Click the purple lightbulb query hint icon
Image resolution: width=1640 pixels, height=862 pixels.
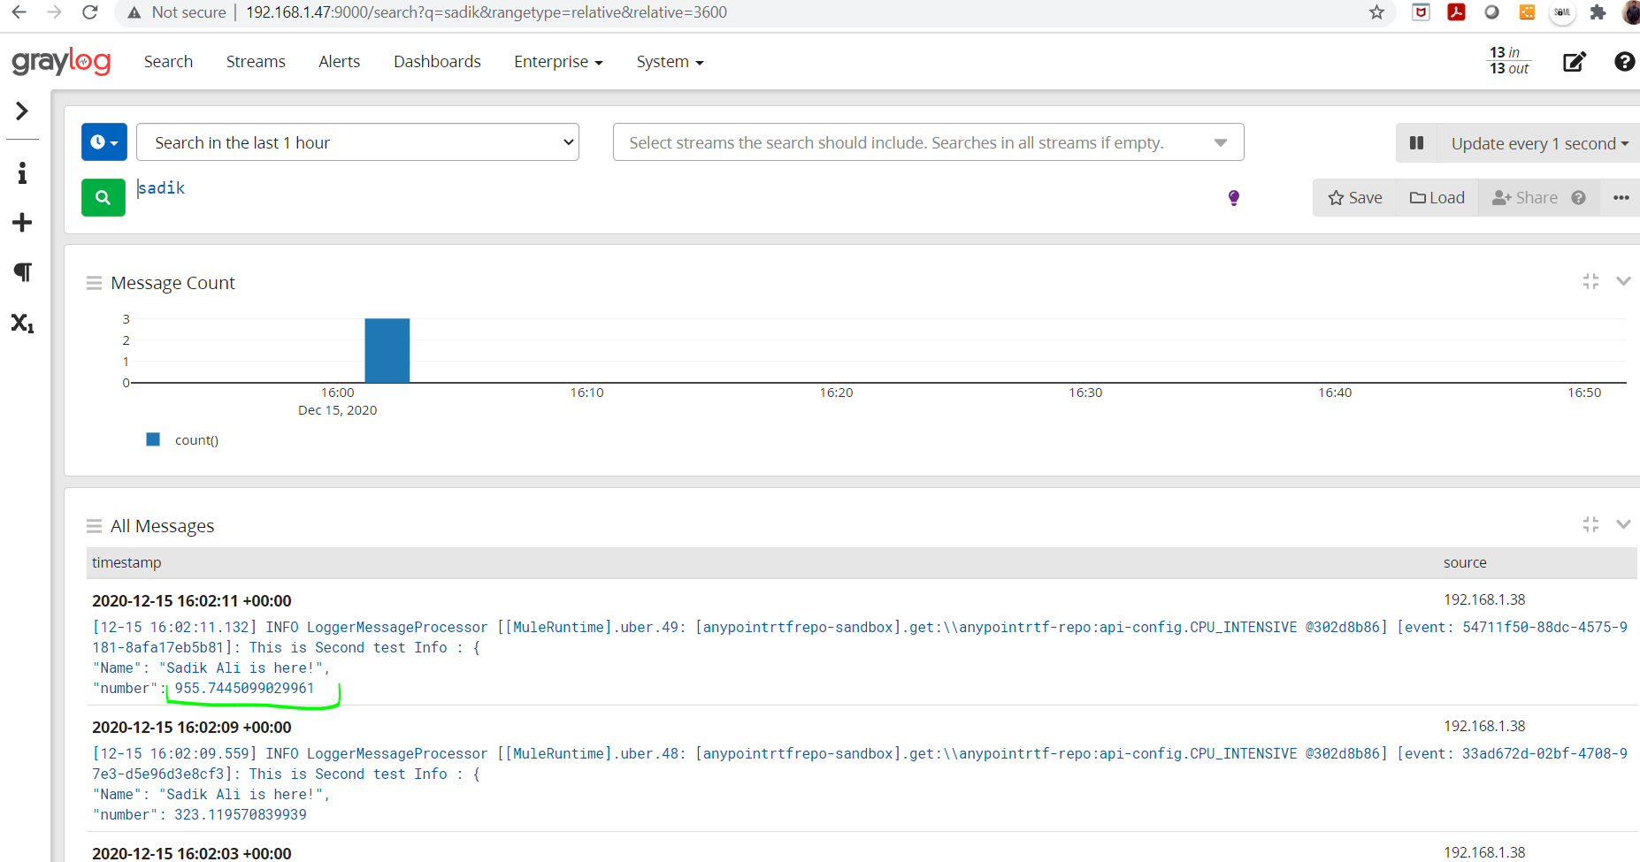1233,198
